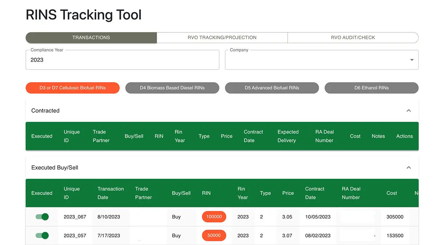Open the RVO AUDIT/CHECK tab
The height and width of the screenshot is (245, 436).
[353, 37]
